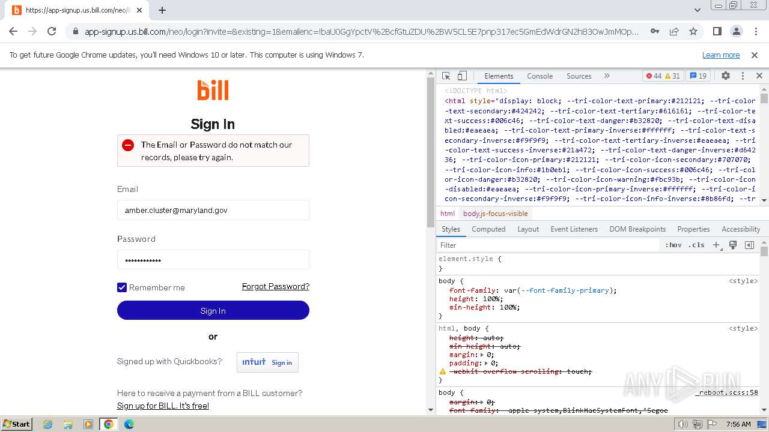Open DevTools settings gear
This screenshot has height=432, width=769.
pos(726,76)
